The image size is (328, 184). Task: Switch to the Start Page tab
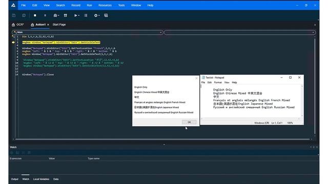[59, 25]
